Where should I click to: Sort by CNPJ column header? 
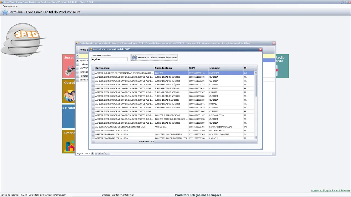199,68
